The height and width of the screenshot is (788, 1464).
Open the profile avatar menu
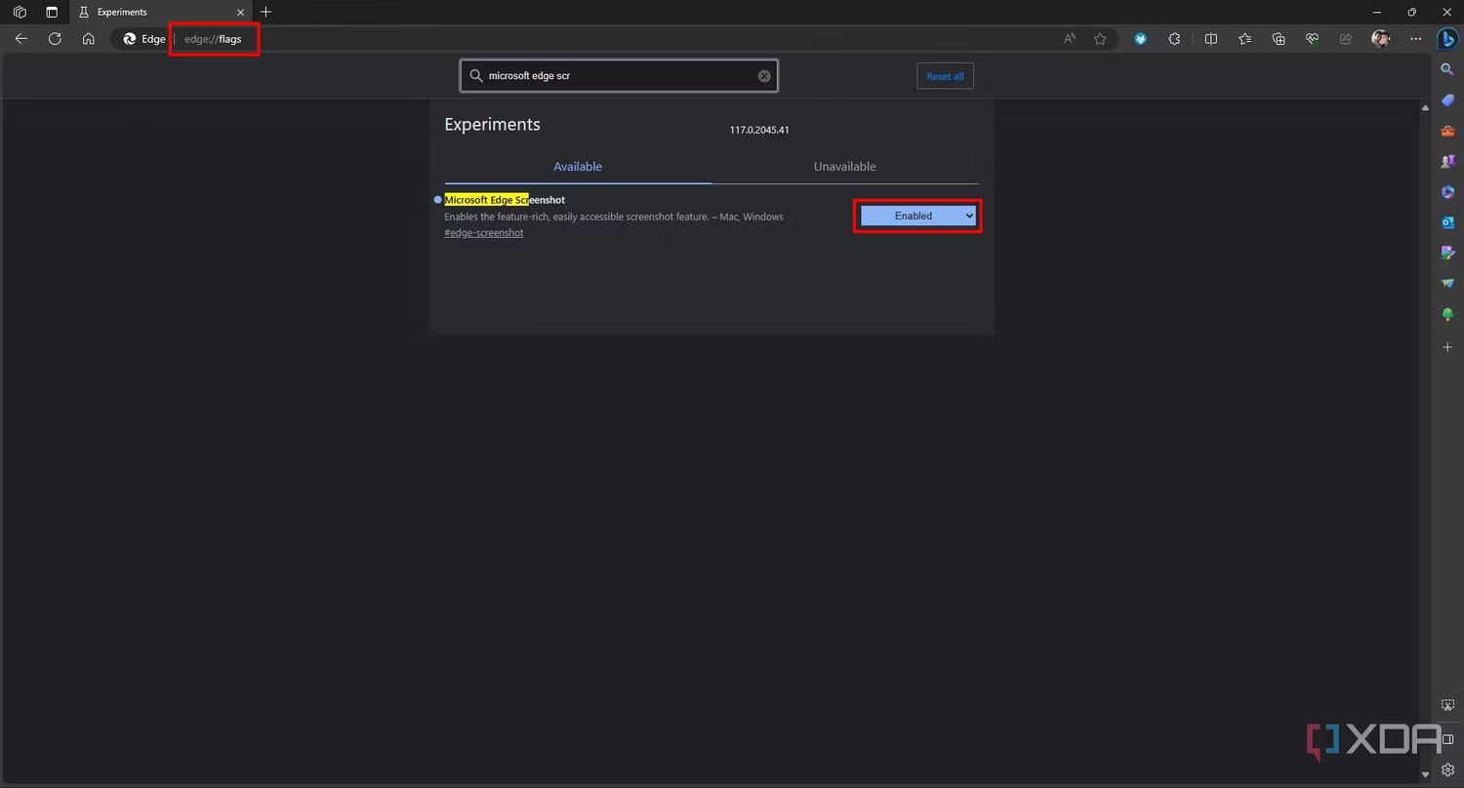click(x=1380, y=39)
